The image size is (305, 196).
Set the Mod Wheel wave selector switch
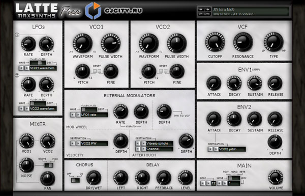(x=89, y=109)
